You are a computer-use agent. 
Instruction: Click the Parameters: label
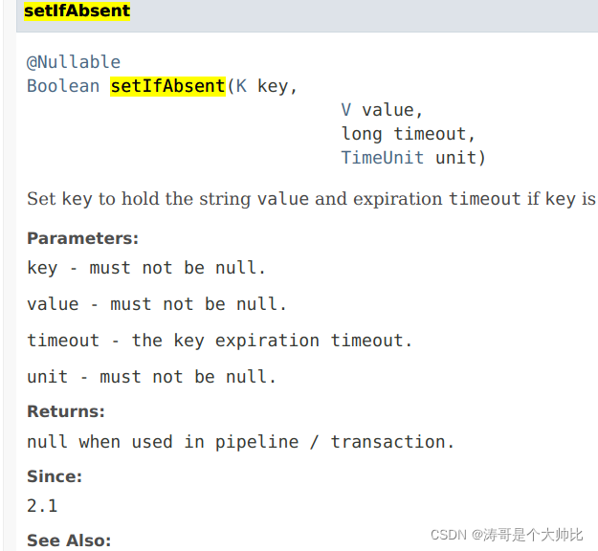click(82, 238)
